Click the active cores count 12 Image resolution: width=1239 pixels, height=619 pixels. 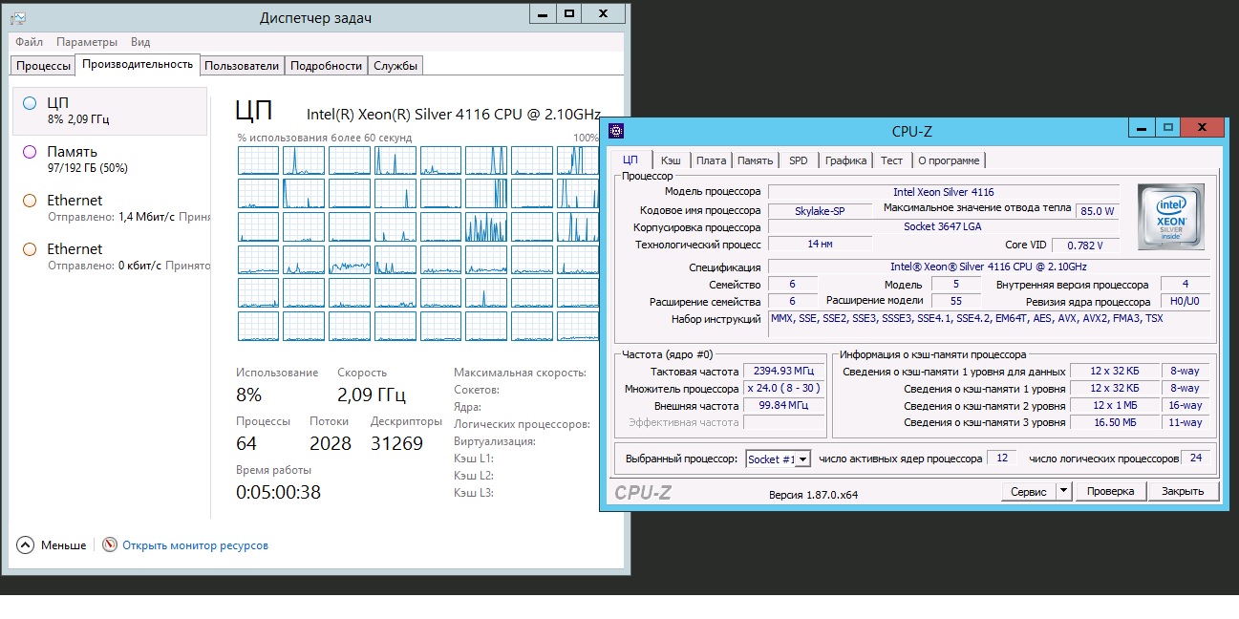tap(1001, 459)
